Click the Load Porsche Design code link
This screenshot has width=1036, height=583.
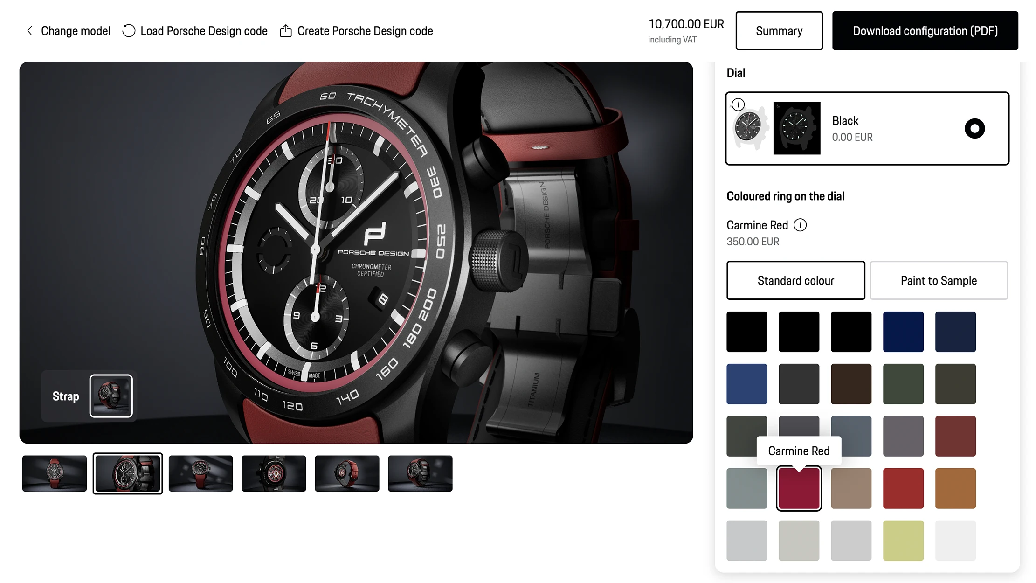[x=204, y=31]
